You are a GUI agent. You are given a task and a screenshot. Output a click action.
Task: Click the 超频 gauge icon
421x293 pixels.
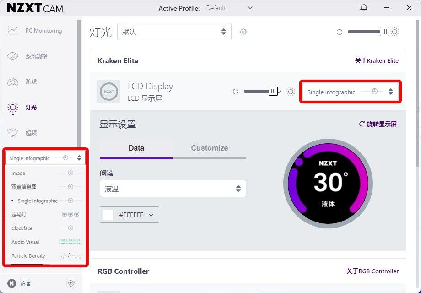coord(13,133)
